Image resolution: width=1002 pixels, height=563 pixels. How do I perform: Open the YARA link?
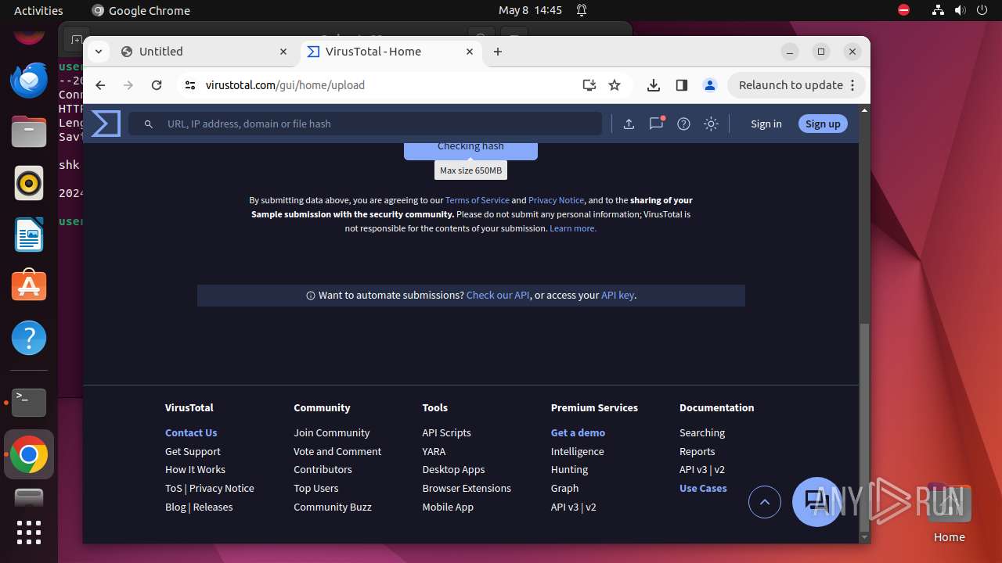(434, 451)
